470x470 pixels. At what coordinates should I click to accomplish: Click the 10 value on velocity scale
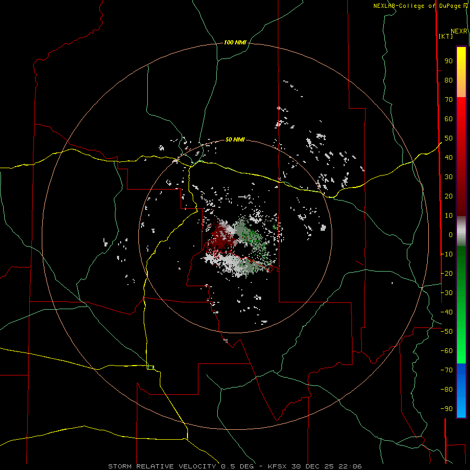point(449,216)
